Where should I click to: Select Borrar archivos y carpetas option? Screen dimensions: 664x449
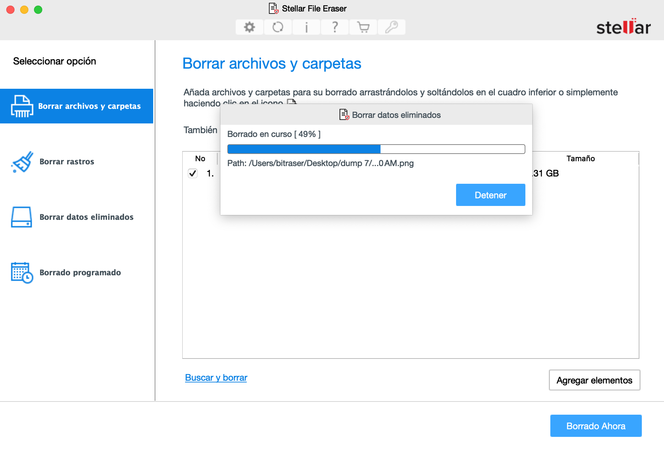77,106
